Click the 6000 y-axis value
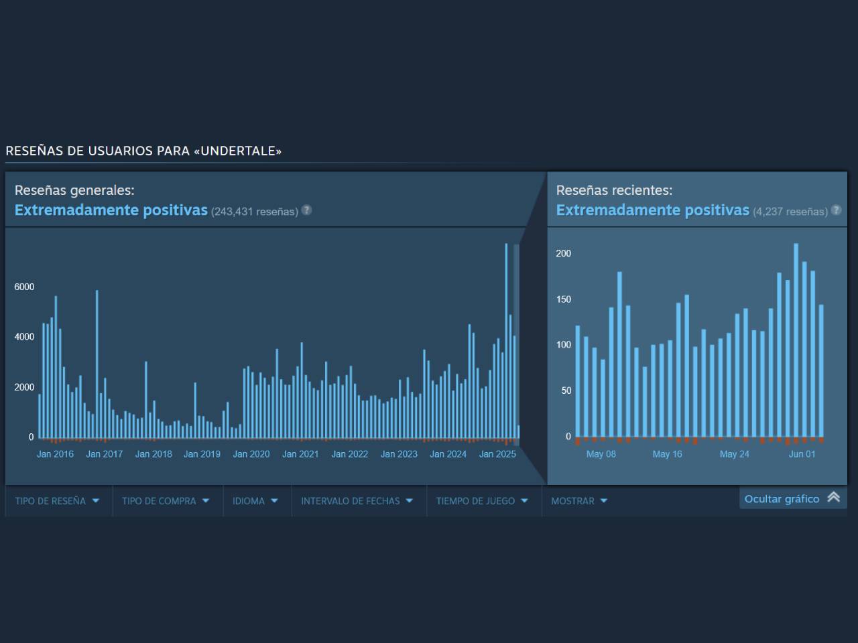The width and height of the screenshot is (858, 643). coord(24,287)
